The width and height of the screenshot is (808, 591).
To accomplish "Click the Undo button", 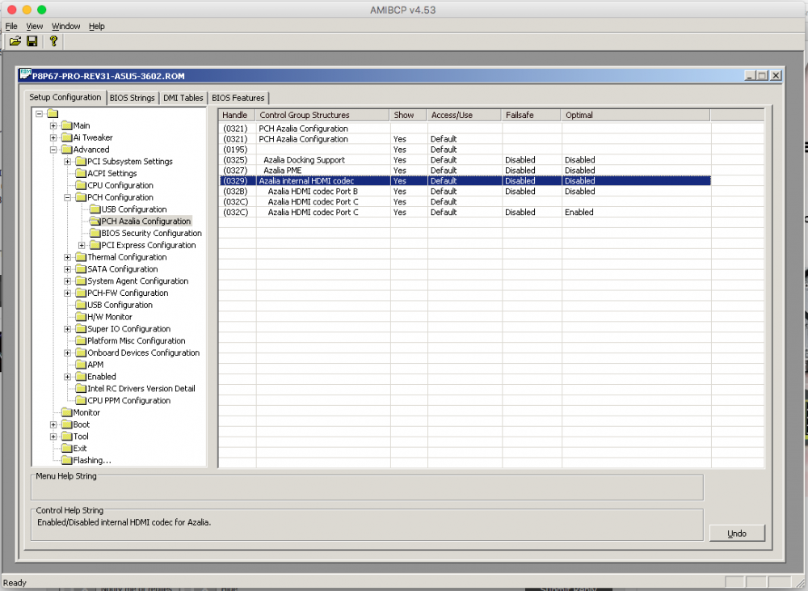I will (737, 534).
